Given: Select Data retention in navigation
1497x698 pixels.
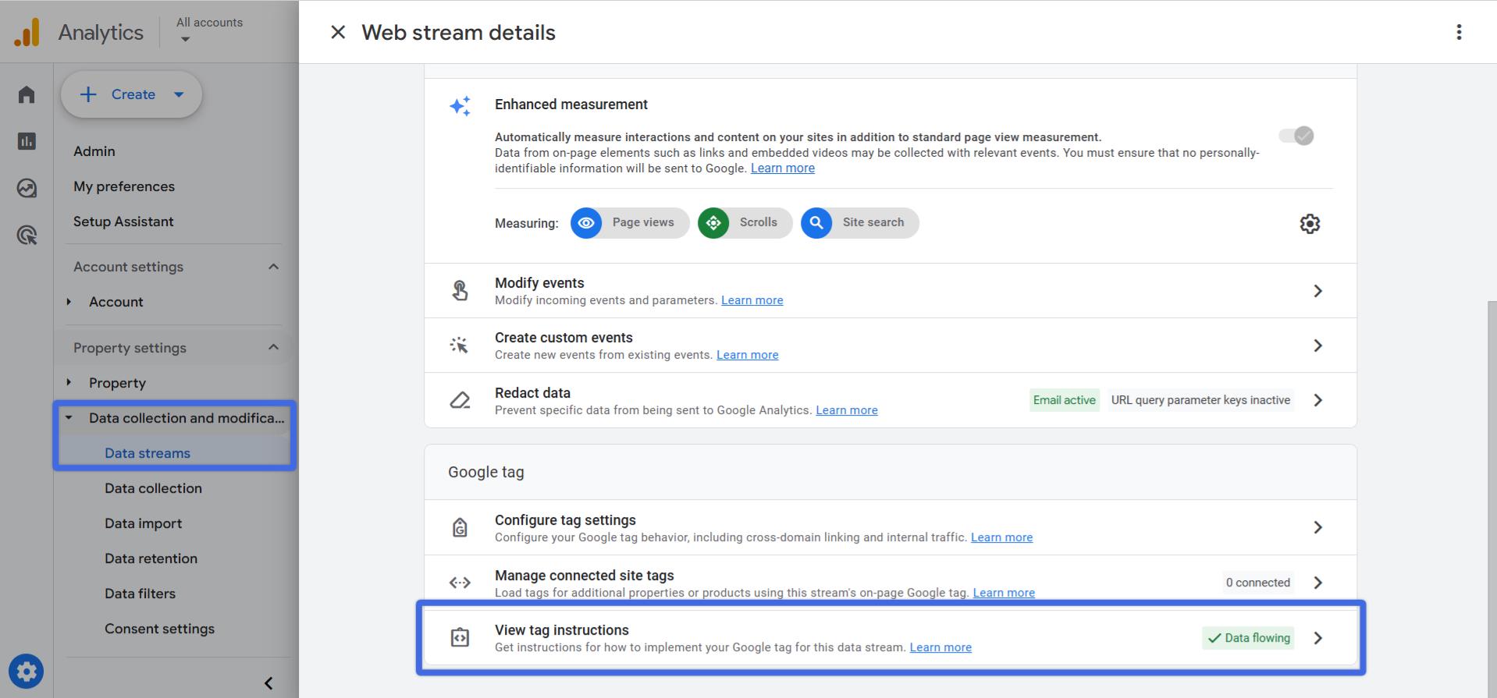Looking at the screenshot, I should pos(151,558).
